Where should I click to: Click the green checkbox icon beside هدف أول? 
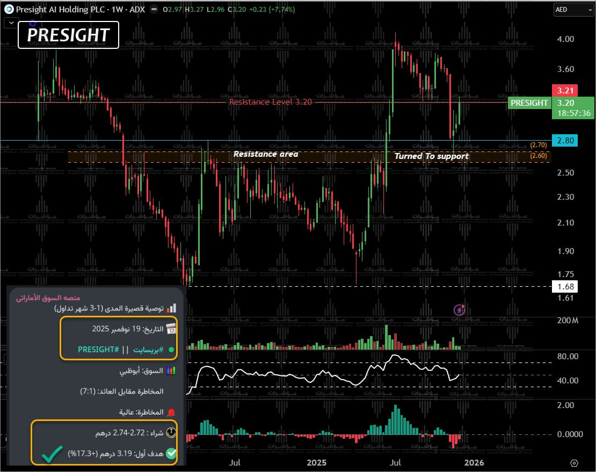pyautogui.click(x=171, y=453)
